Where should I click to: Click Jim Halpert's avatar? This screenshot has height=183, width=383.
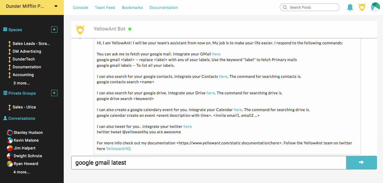tap(10, 148)
